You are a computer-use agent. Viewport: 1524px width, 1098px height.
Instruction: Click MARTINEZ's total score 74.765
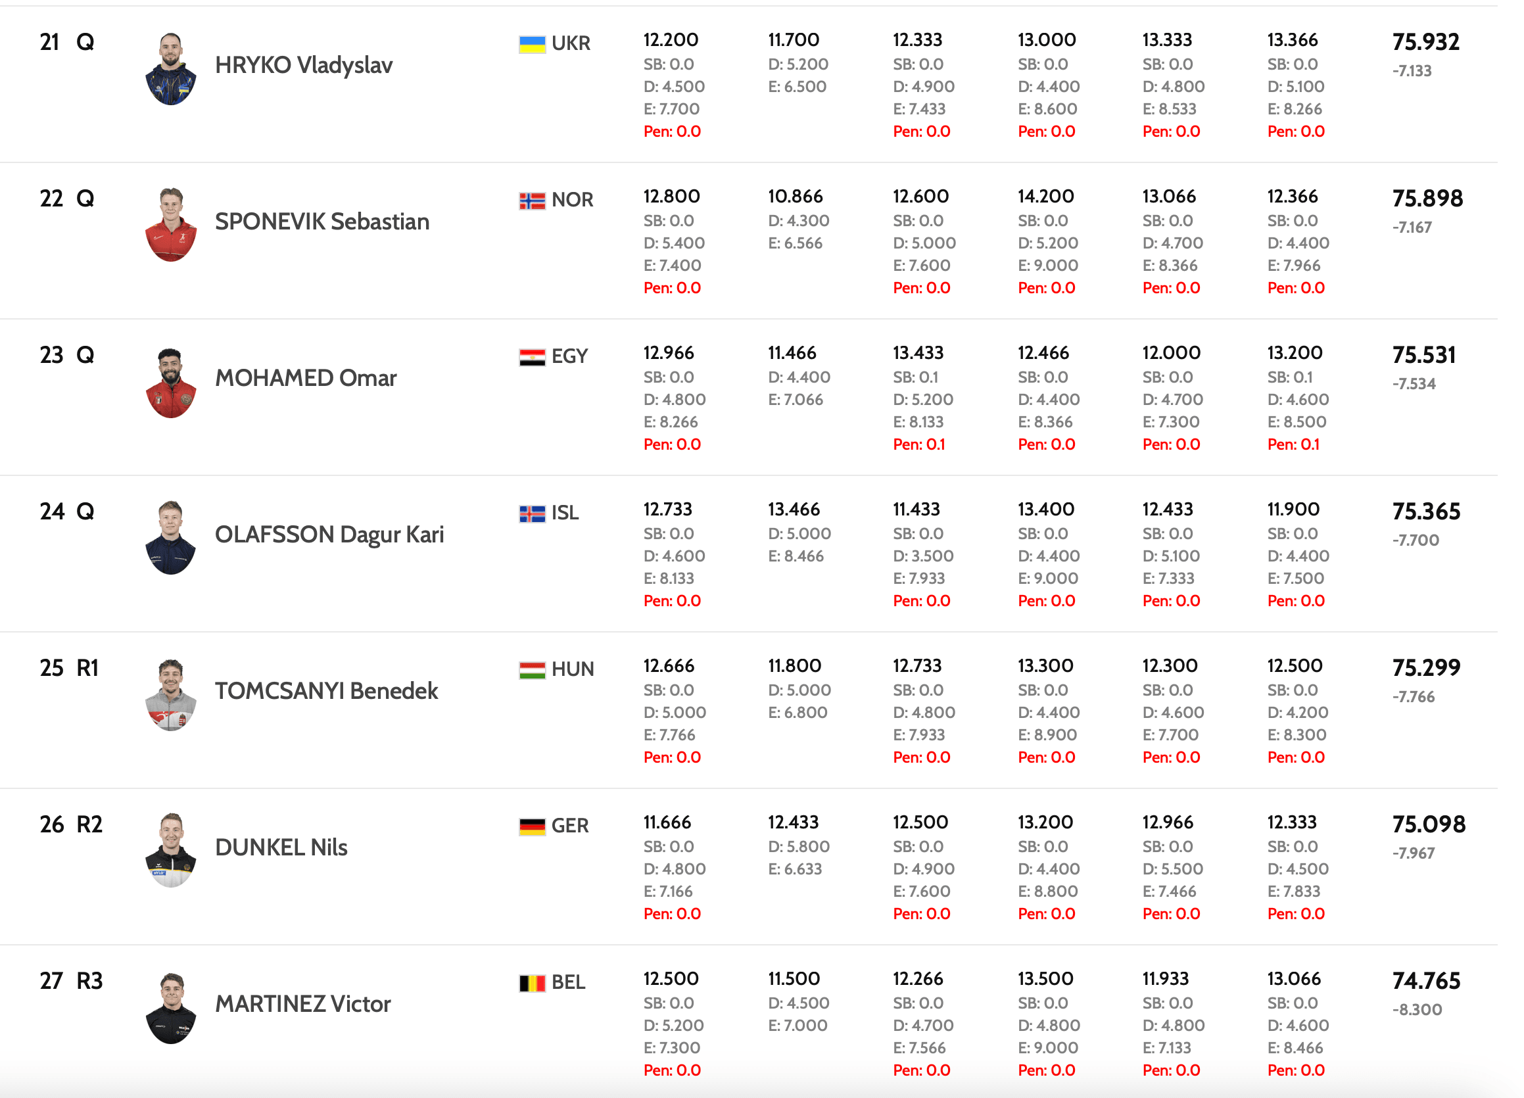click(x=1426, y=982)
